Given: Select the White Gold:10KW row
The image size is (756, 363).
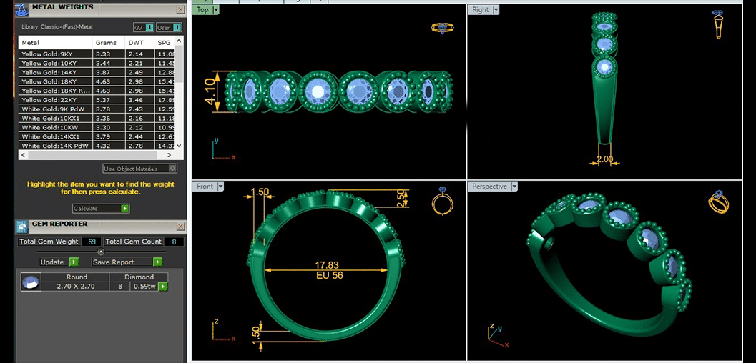Looking at the screenshot, I should [97, 127].
